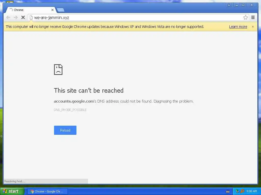Open the Chrome user profile button
The width and height of the screenshot is (261, 195).
[x=229, y=5]
